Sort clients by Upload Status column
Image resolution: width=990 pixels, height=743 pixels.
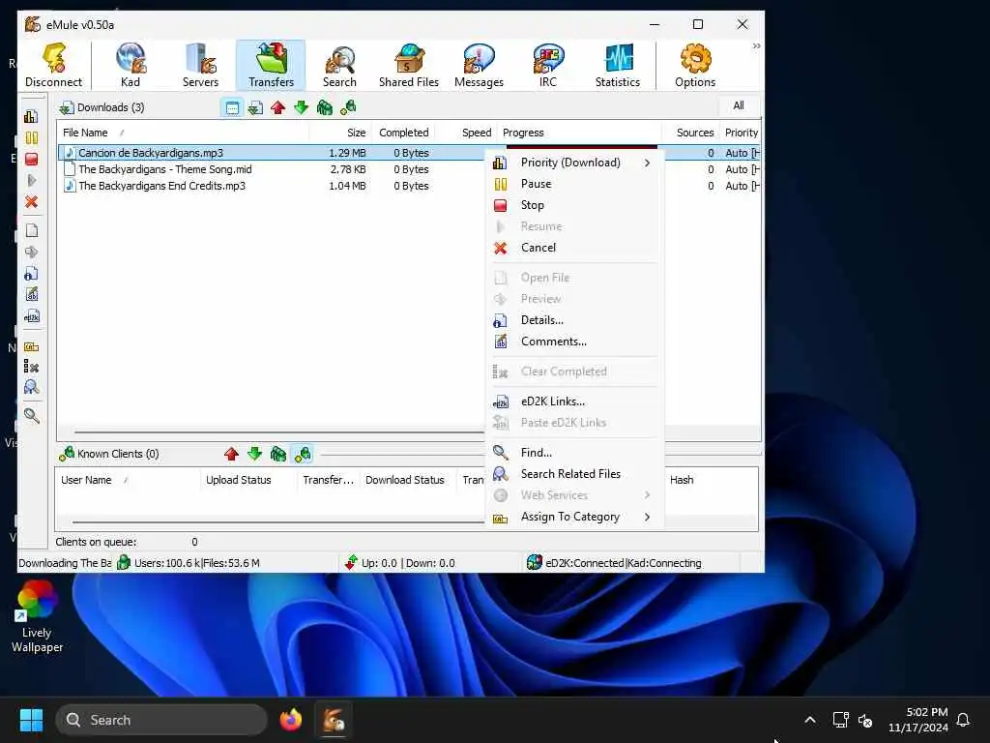point(248,480)
